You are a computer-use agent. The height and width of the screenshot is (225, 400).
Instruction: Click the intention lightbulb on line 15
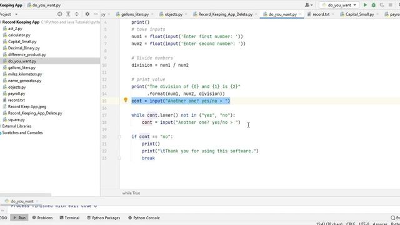pyautogui.click(x=126, y=100)
